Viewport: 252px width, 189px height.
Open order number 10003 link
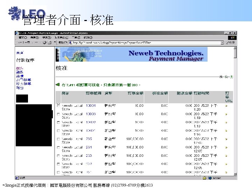(91, 114)
